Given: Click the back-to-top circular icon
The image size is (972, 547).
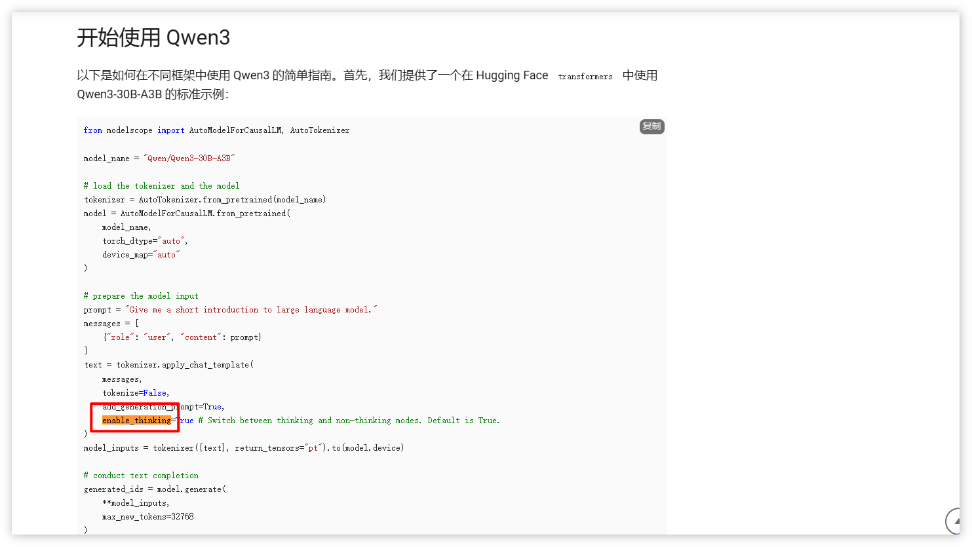Looking at the screenshot, I should click(x=952, y=521).
